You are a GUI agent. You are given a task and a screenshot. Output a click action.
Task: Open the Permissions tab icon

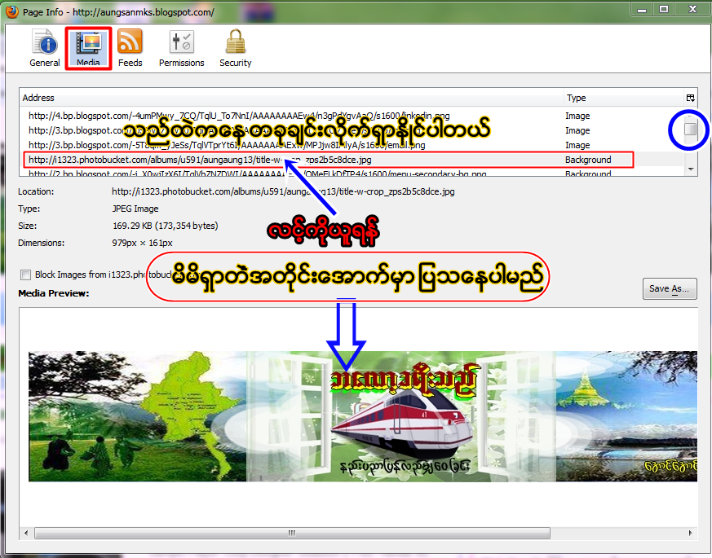point(181,48)
